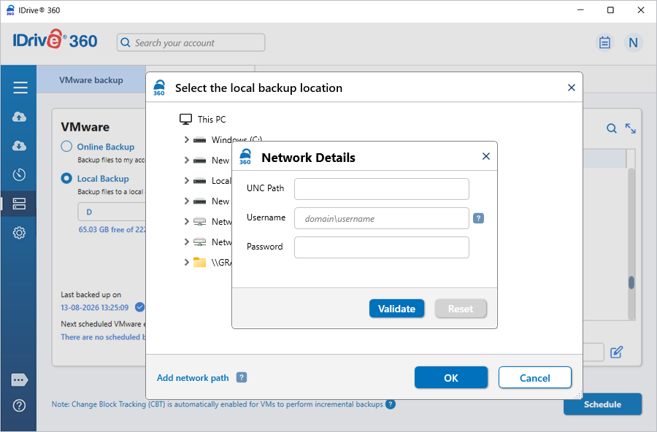The width and height of the screenshot is (657, 432).
Task: Minimize the IDrive 360 window
Action: (x=580, y=10)
